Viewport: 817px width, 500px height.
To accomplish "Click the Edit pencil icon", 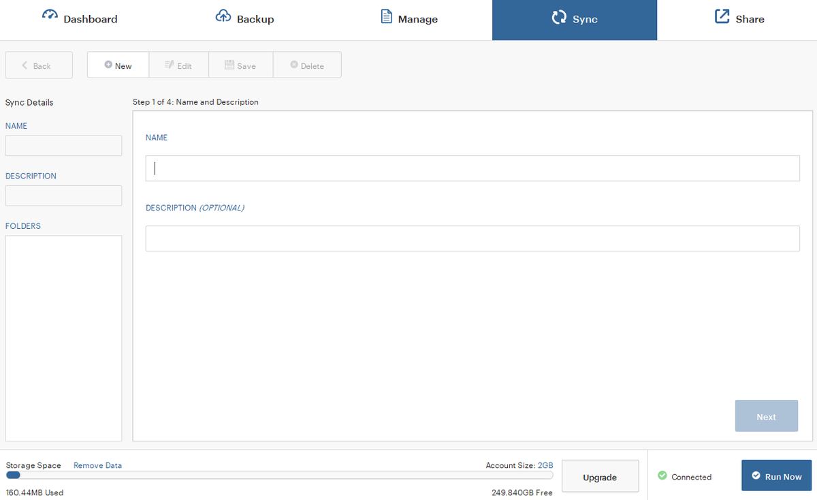I will (168, 65).
